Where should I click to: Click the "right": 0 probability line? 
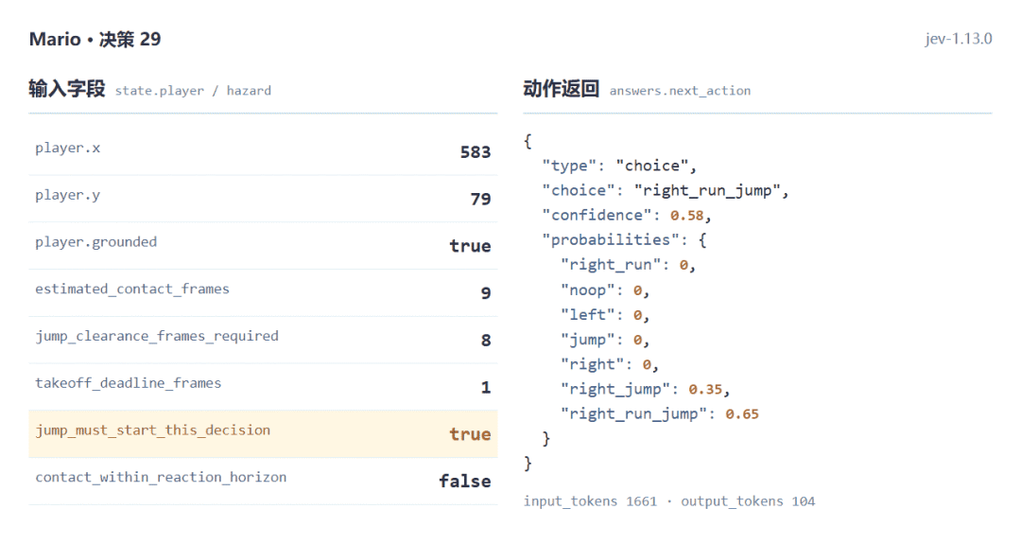tap(610, 364)
